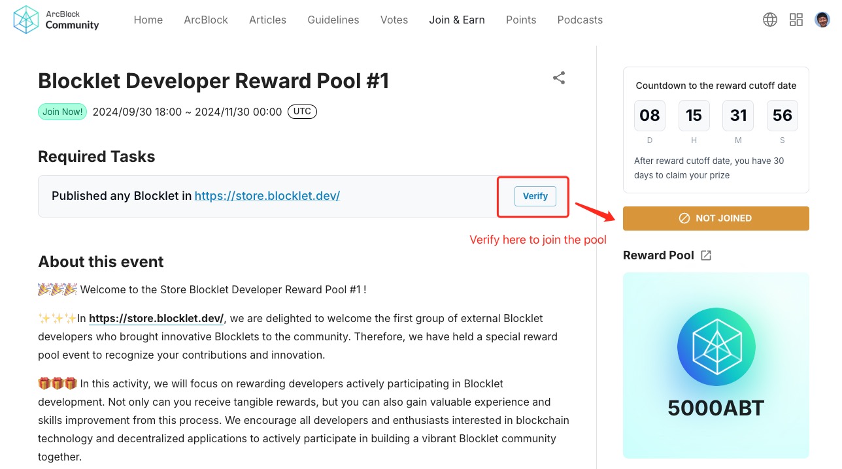Go to Points page
842x469 pixels.
[521, 20]
